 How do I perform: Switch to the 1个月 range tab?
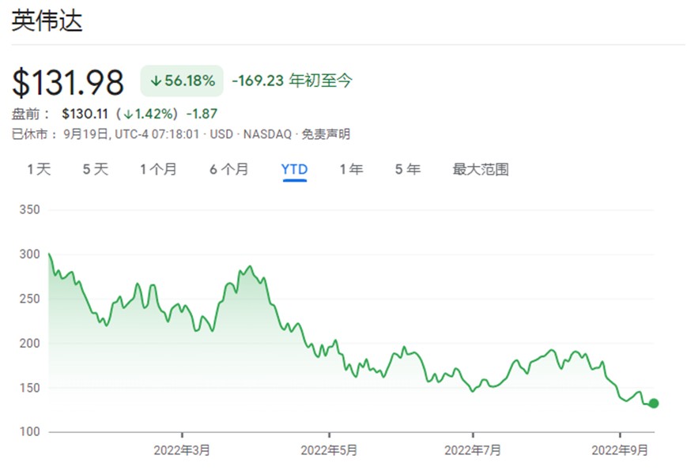point(158,169)
